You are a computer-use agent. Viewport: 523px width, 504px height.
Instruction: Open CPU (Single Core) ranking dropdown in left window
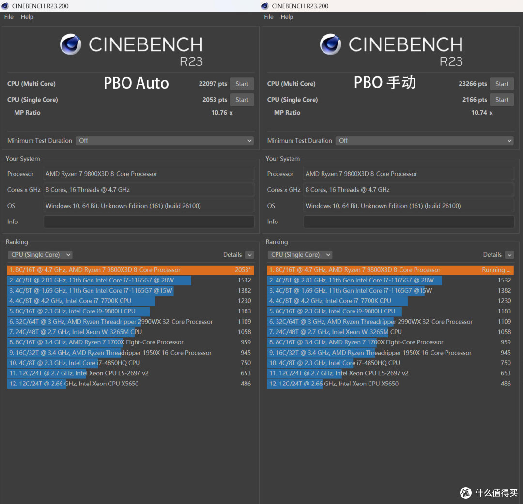[40, 255]
